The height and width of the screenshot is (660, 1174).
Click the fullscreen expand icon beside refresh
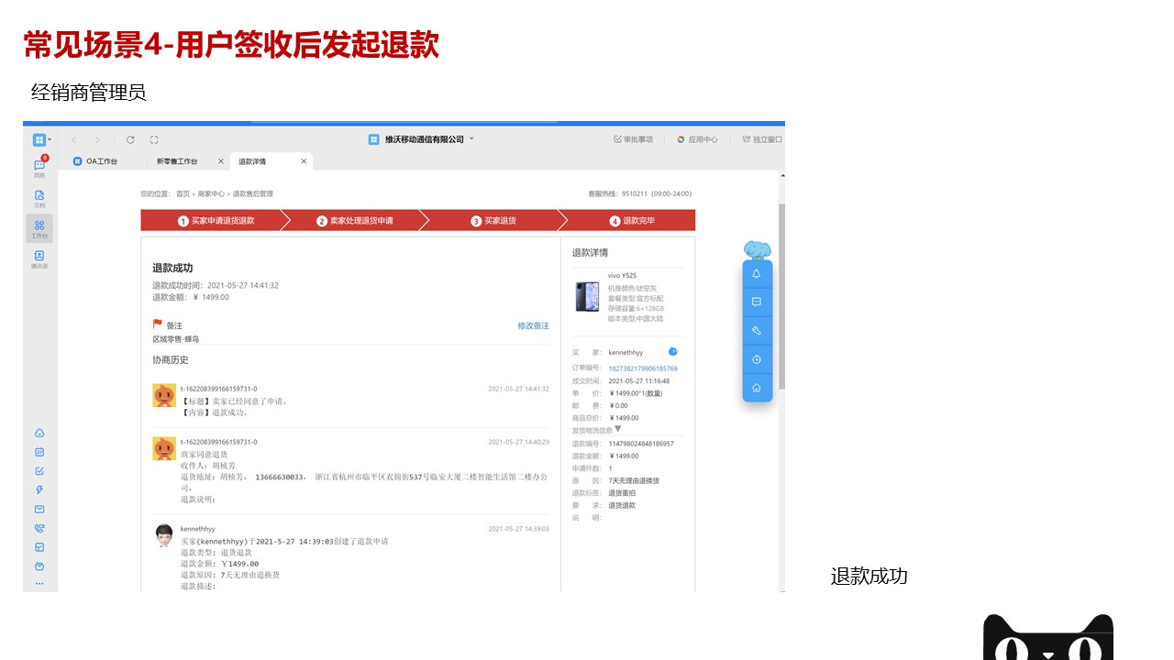[154, 139]
